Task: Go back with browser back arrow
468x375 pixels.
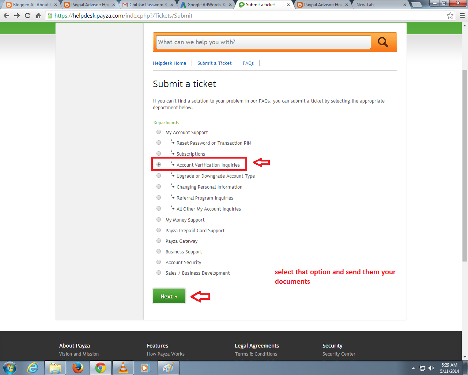Action: click(x=6, y=16)
